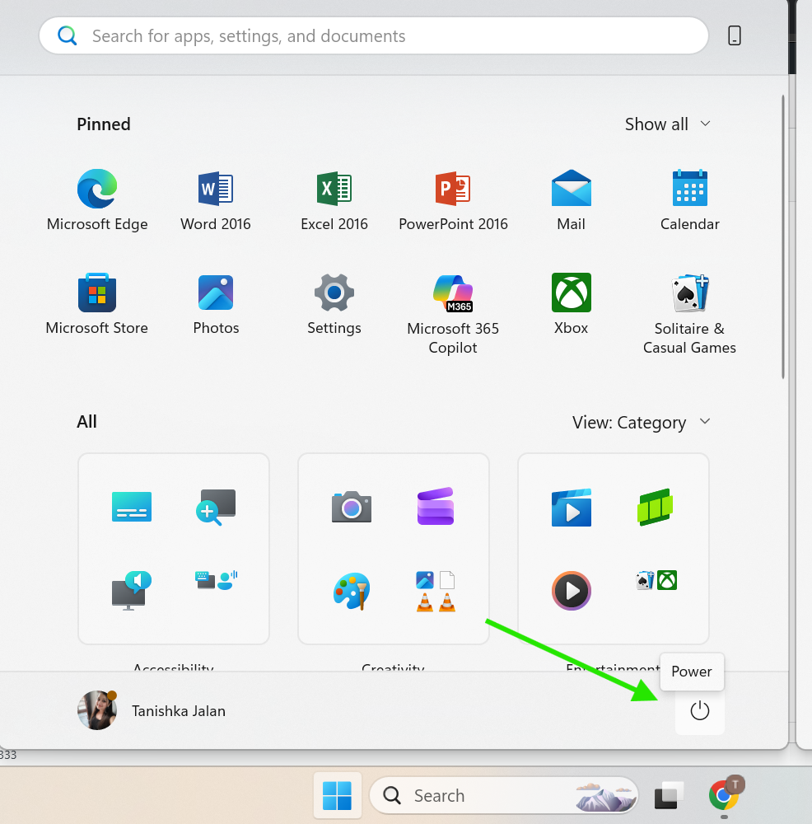Launch Word 2016

[215, 200]
